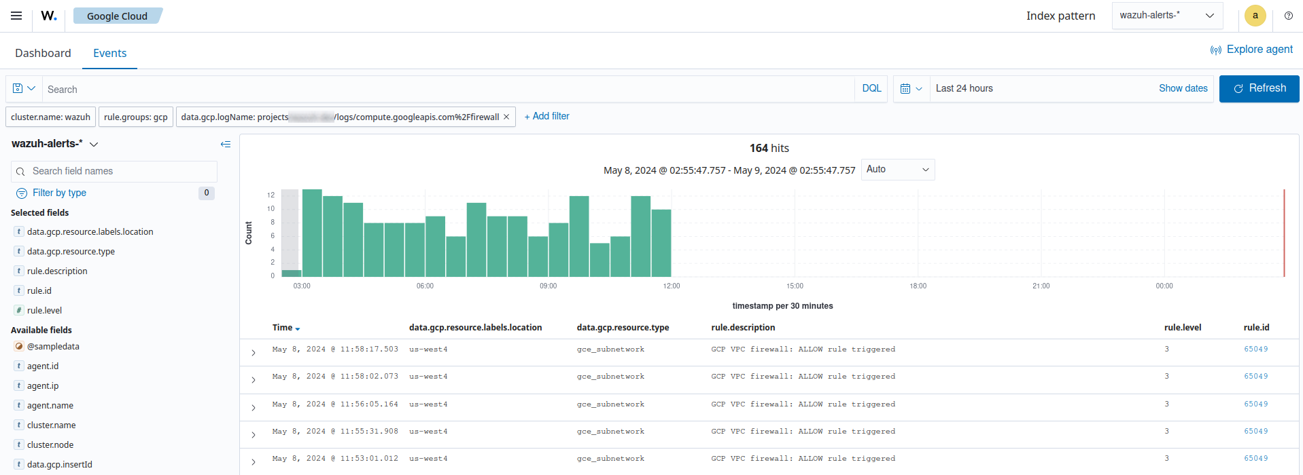1303x475 pixels.
Task: Open the Auto interval dropdown
Action: pyautogui.click(x=897, y=170)
